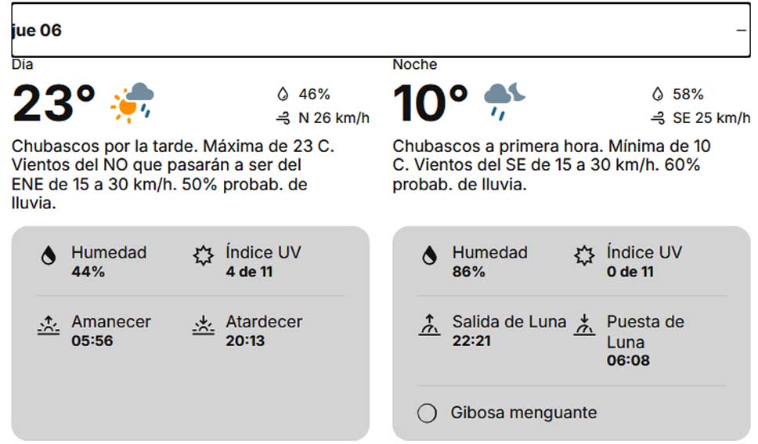Click the daytime Índice UV sun icon
The width and height of the screenshot is (758, 444).
203,256
